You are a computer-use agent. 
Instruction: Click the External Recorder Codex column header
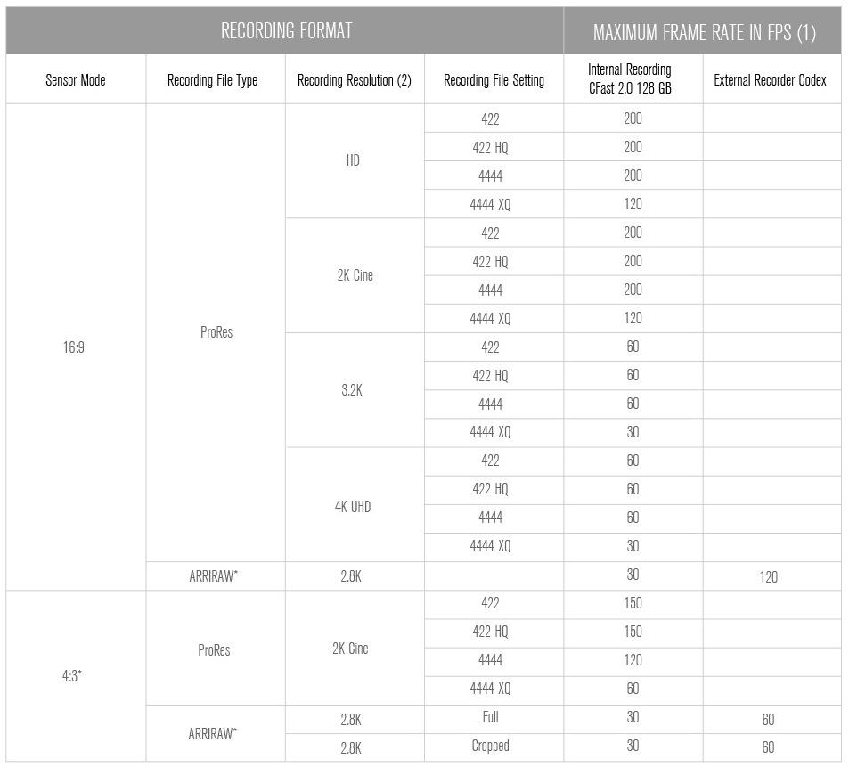click(770, 80)
